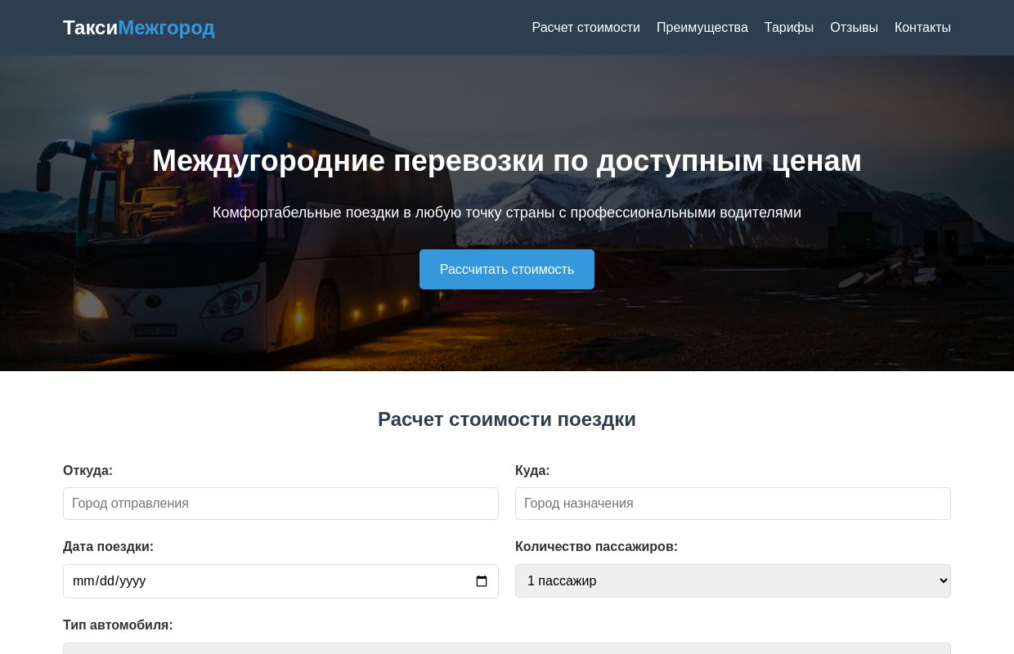This screenshot has height=654, width=1014.
Task: View Отзывы via the navigation bar
Action: [854, 27]
